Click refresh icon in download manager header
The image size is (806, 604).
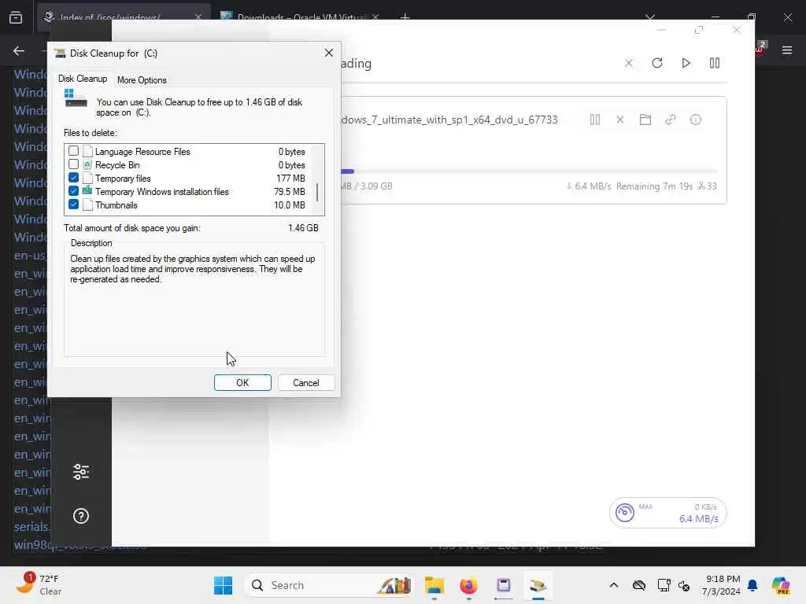(x=657, y=63)
